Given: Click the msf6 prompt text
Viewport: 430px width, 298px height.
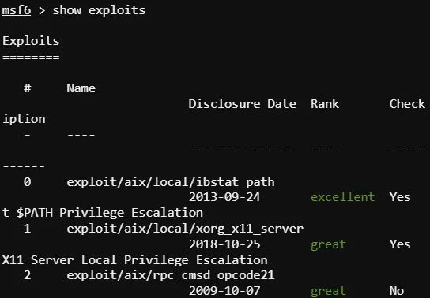Looking at the screenshot, I should (x=17, y=10).
